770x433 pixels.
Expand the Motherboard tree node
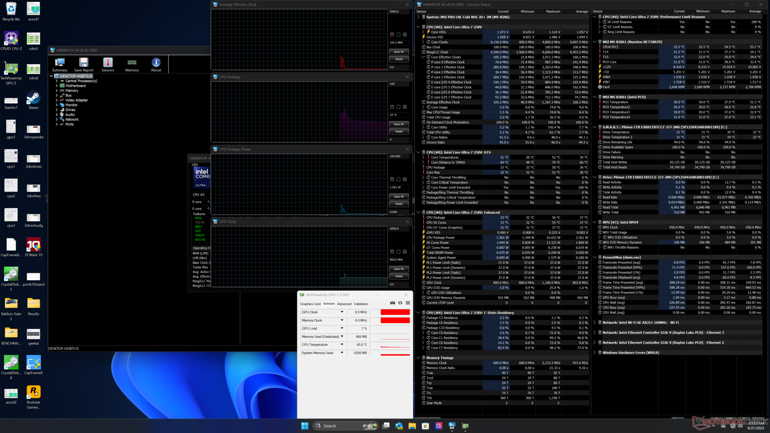pyautogui.click(x=57, y=86)
